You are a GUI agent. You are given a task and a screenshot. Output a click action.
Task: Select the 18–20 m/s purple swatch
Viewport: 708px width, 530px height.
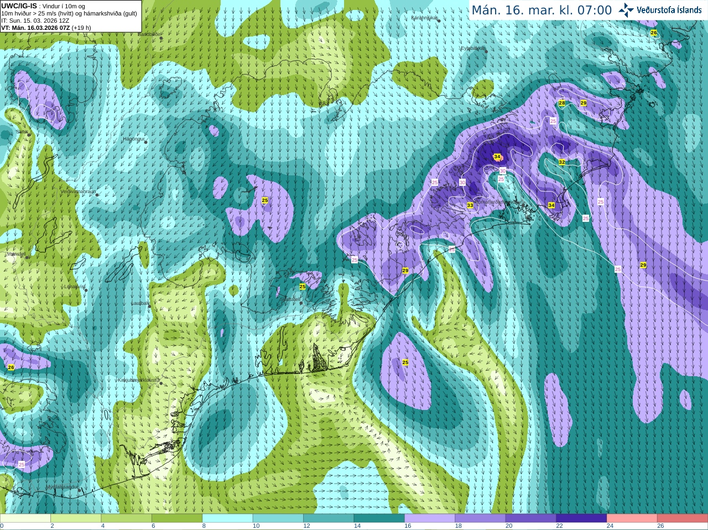point(481,518)
